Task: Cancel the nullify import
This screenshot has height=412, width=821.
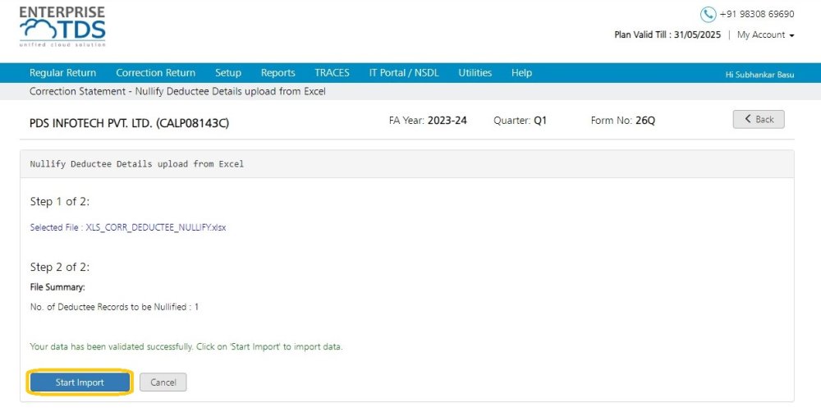Action: [x=163, y=382]
